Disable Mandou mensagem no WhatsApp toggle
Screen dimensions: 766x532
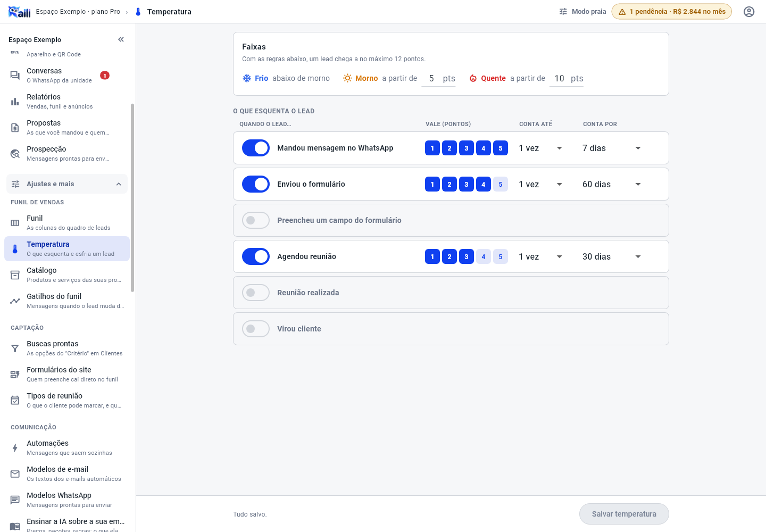[x=256, y=148]
